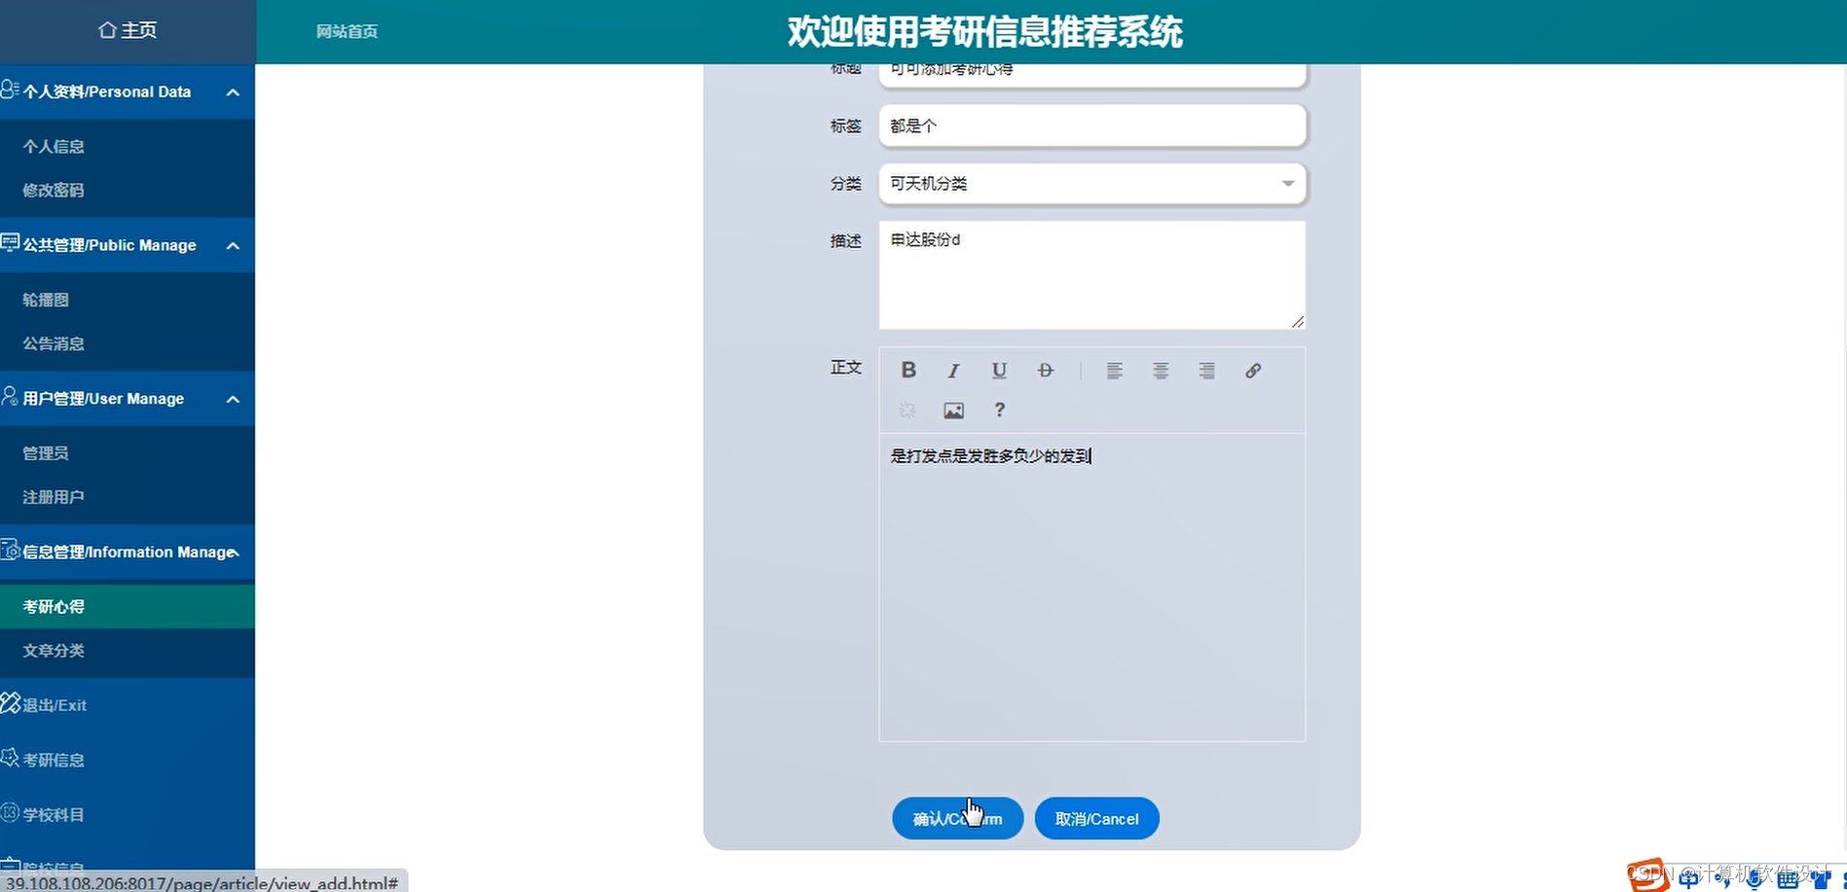Viewport: 1847px width, 892px height.
Task: Click inside the 正文 rich text body
Action: coord(1092,587)
